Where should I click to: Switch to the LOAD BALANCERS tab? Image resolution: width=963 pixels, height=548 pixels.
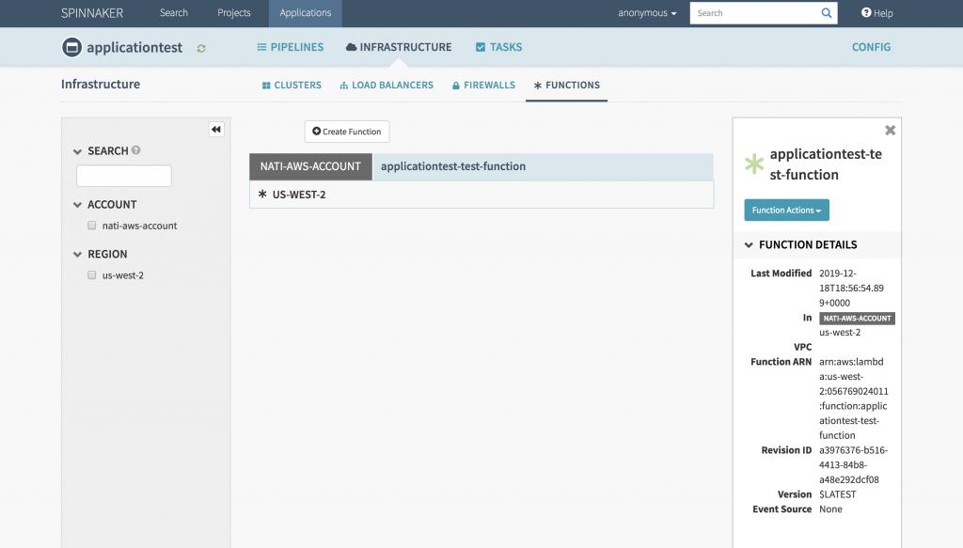click(x=386, y=85)
